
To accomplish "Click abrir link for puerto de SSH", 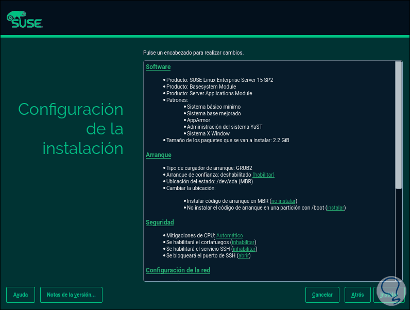I will [x=244, y=255].
